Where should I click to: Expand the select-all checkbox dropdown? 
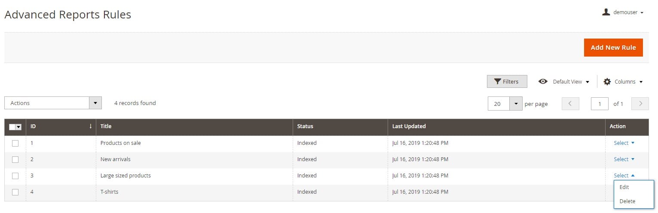tap(18, 127)
